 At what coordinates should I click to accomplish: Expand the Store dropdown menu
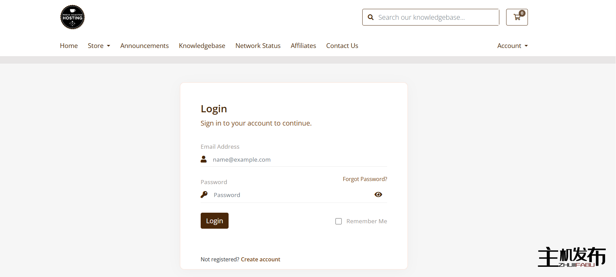coord(99,46)
